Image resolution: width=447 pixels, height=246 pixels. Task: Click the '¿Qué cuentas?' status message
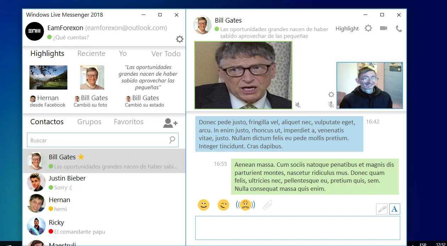[x=71, y=37]
